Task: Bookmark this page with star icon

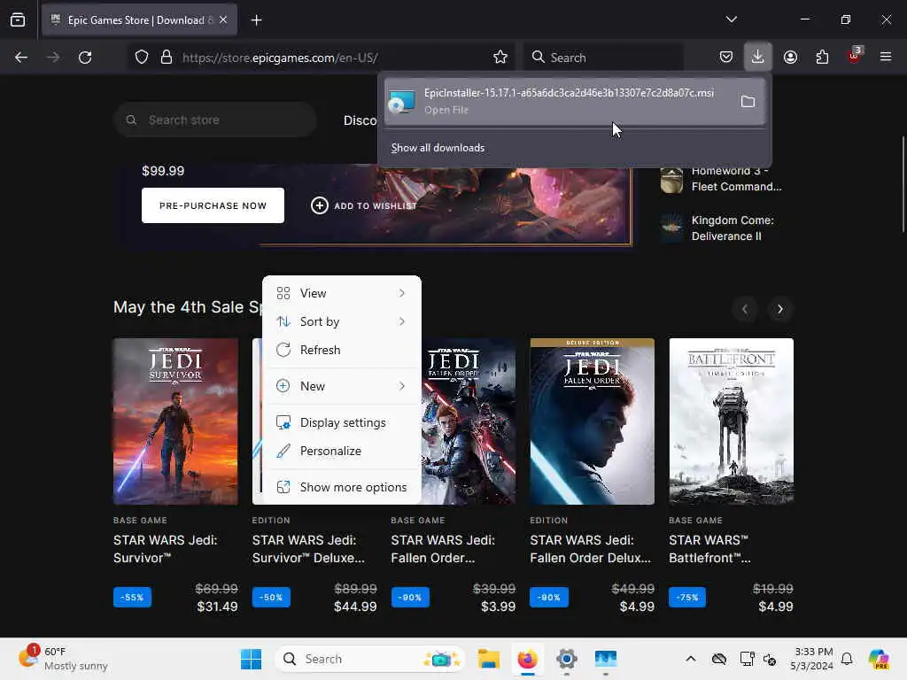Action: coord(500,58)
